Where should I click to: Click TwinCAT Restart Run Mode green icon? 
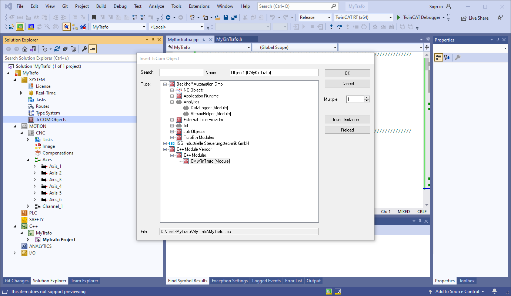tap(20, 27)
